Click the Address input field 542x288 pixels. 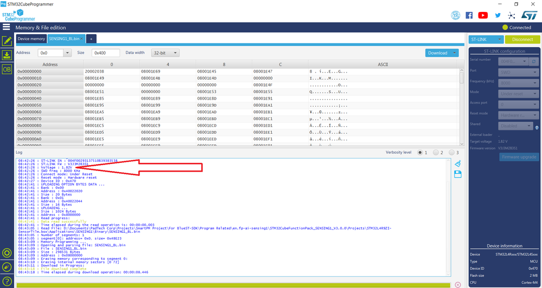point(50,53)
